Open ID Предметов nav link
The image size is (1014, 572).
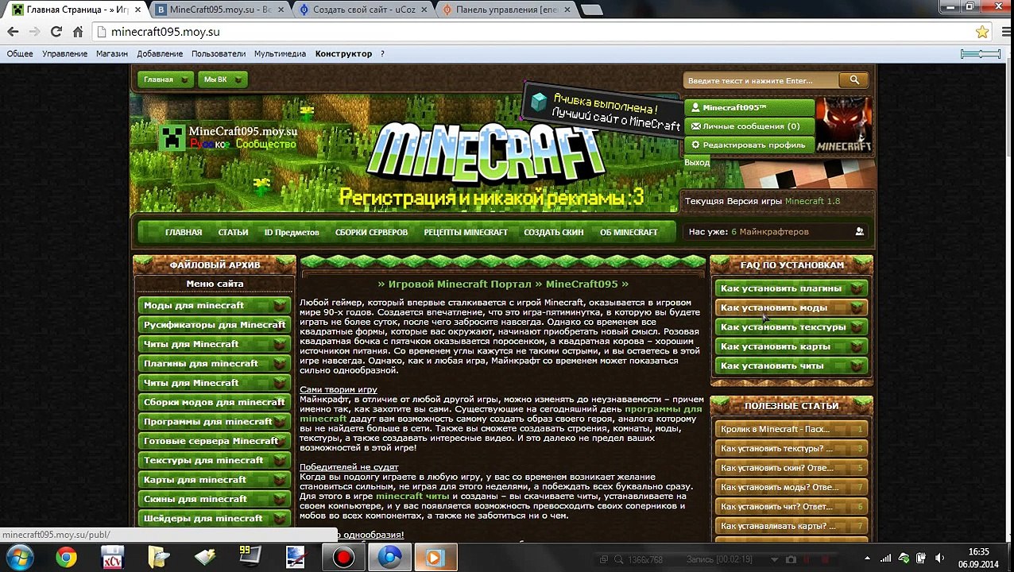click(292, 232)
